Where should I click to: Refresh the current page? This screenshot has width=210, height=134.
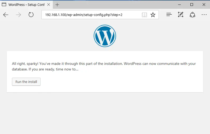pyautogui.click(x=31, y=15)
